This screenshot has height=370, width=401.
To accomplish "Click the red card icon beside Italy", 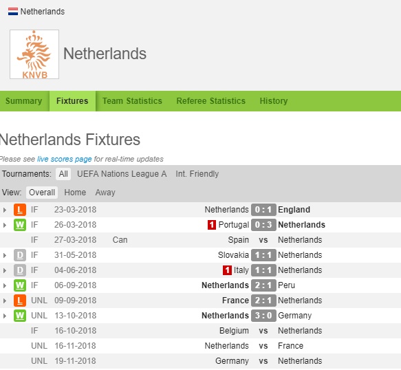I will pos(227,270).
